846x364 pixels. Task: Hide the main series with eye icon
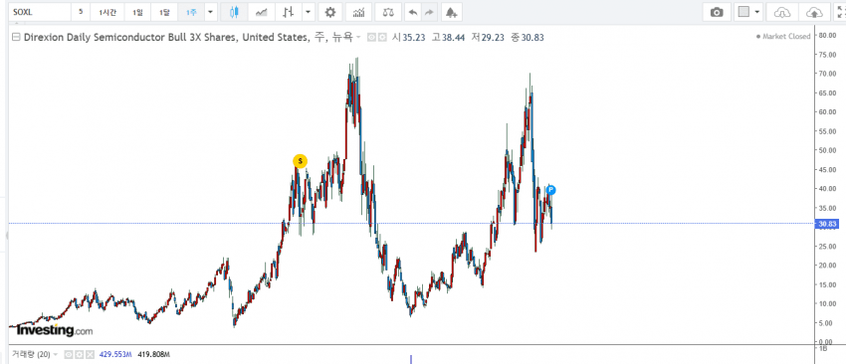371,37
